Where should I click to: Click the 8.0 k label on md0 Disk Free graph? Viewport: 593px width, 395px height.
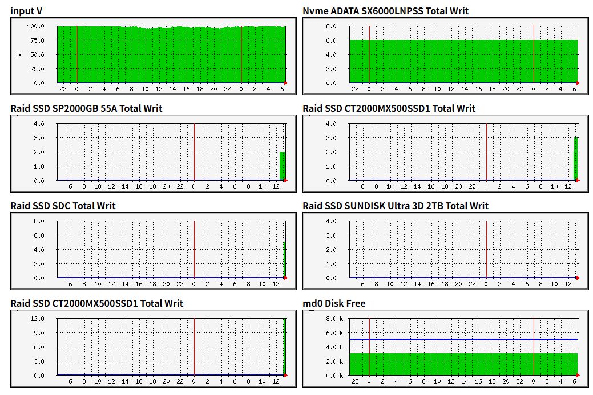pos(333,319)
